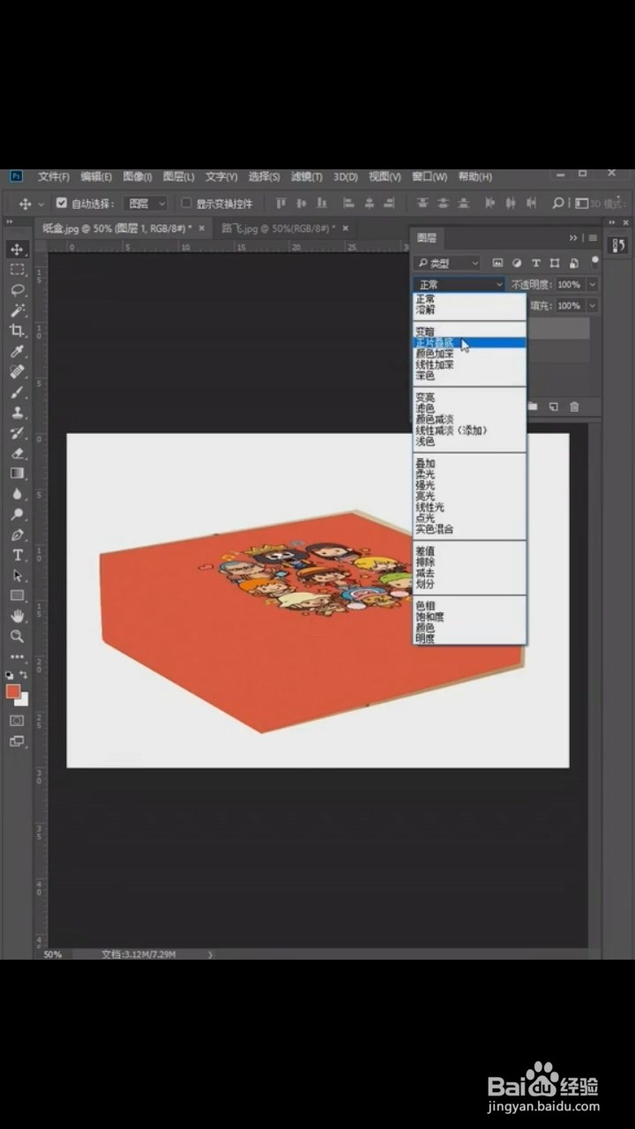Open the 图层 auto-select target dropdown

pyautogui.click(x=146, y=203)
